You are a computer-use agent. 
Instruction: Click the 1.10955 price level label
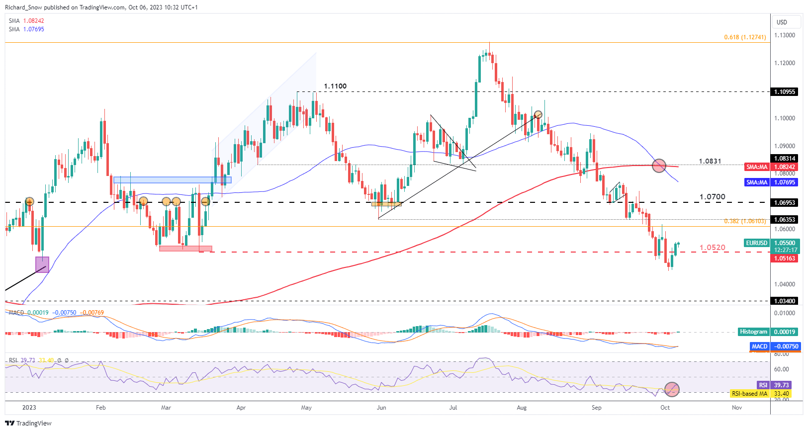point(784,92)
